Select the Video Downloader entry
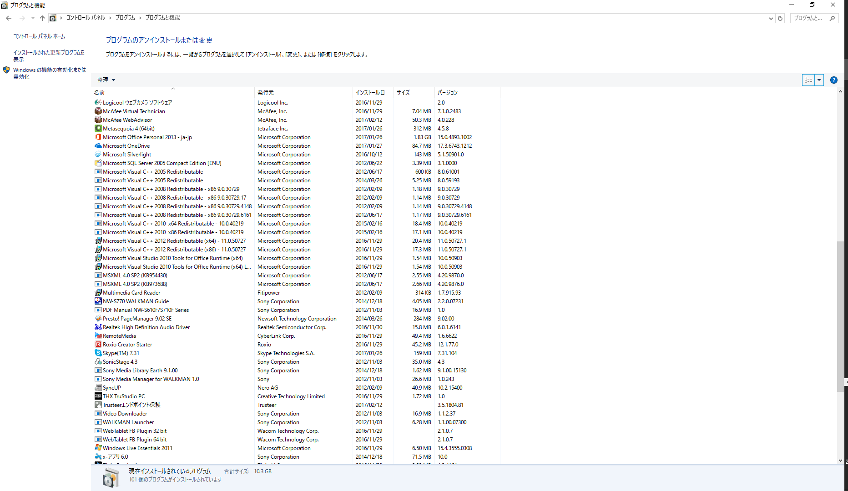This screenshot has height=491, width=848. point(297,414)
